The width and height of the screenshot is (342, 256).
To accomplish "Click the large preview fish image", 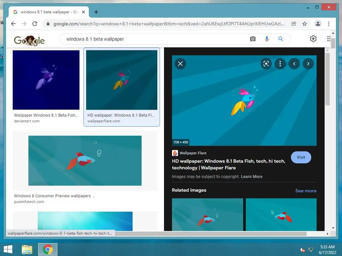I will point(244,100).
